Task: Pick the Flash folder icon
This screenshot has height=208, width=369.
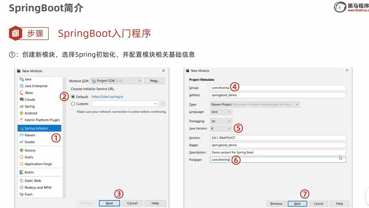Action: click(22, 194)
